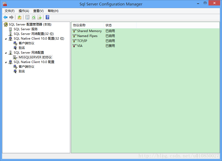The height and width of the screenshot is (161, 222).
Task: Open the 查看(V) menu
Action: pyautogui.click(x=38, y=11)
